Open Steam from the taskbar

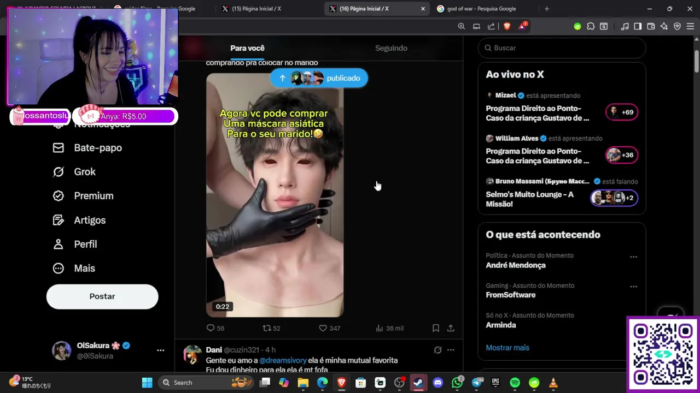point(418,383)
